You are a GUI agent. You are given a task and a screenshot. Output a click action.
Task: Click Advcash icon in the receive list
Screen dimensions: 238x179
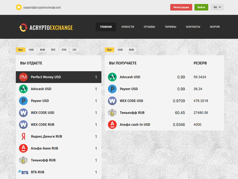(112, 77)
